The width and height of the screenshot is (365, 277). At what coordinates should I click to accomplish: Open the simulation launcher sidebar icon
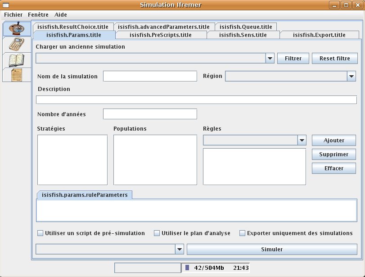(x=17, y=29)
